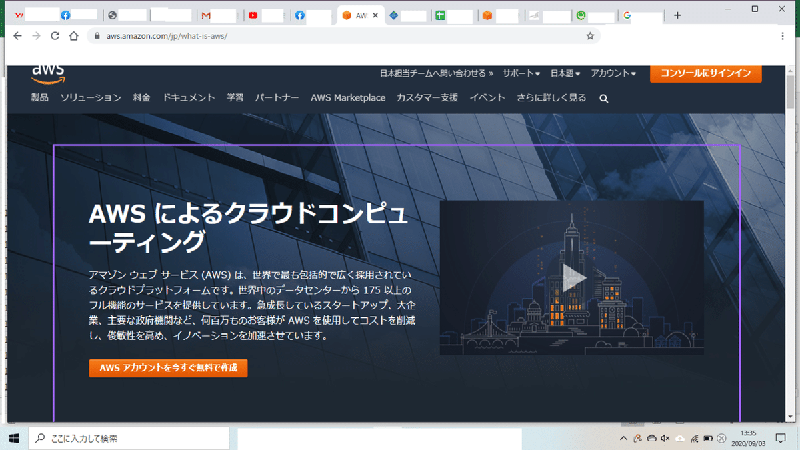This screenshot has width=800, height=450.
Task: Click the browser home icon
Action: pos(73,35)
